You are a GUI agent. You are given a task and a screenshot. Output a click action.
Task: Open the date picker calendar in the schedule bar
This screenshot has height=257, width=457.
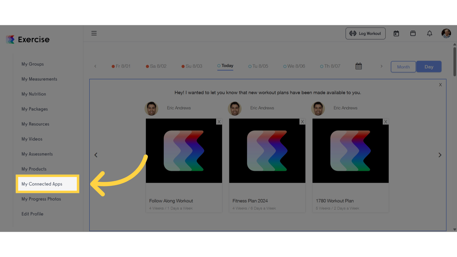358,66
